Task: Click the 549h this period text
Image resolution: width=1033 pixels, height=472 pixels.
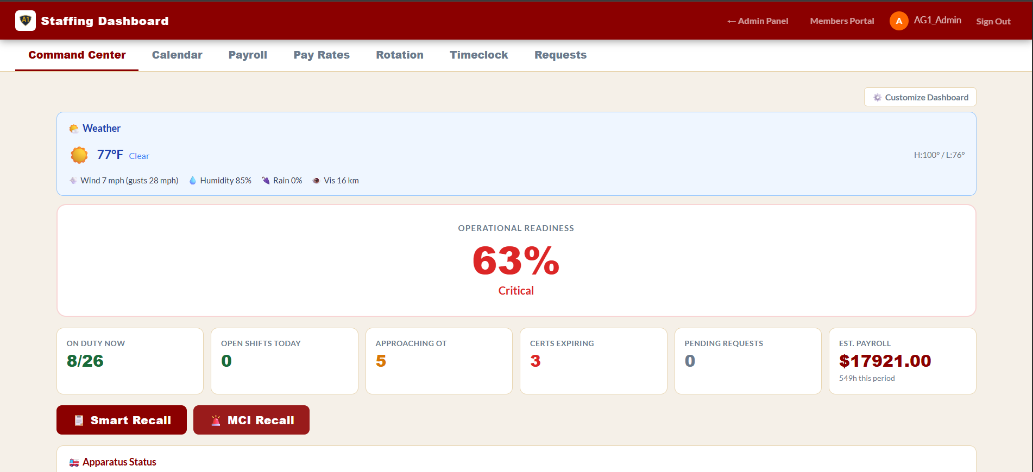Action: pos(867,378)
